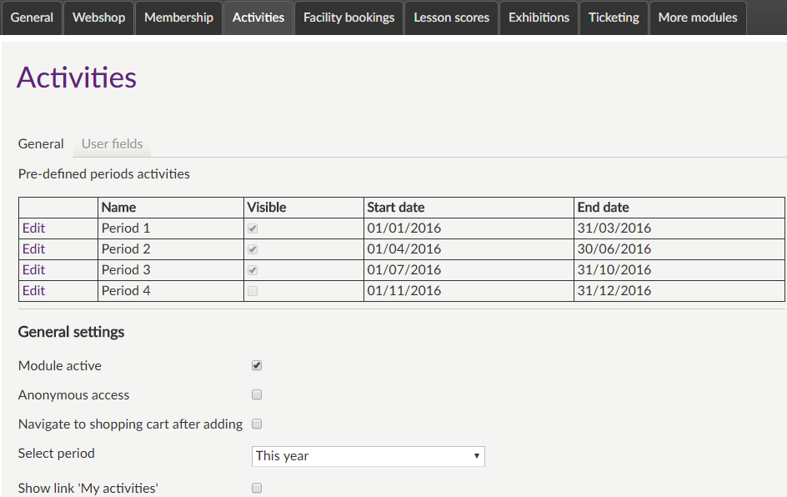The height and width of the screenshot is (497, 787).
Task: Click the General tab in top navigation
Action: (x=32, y=18)
